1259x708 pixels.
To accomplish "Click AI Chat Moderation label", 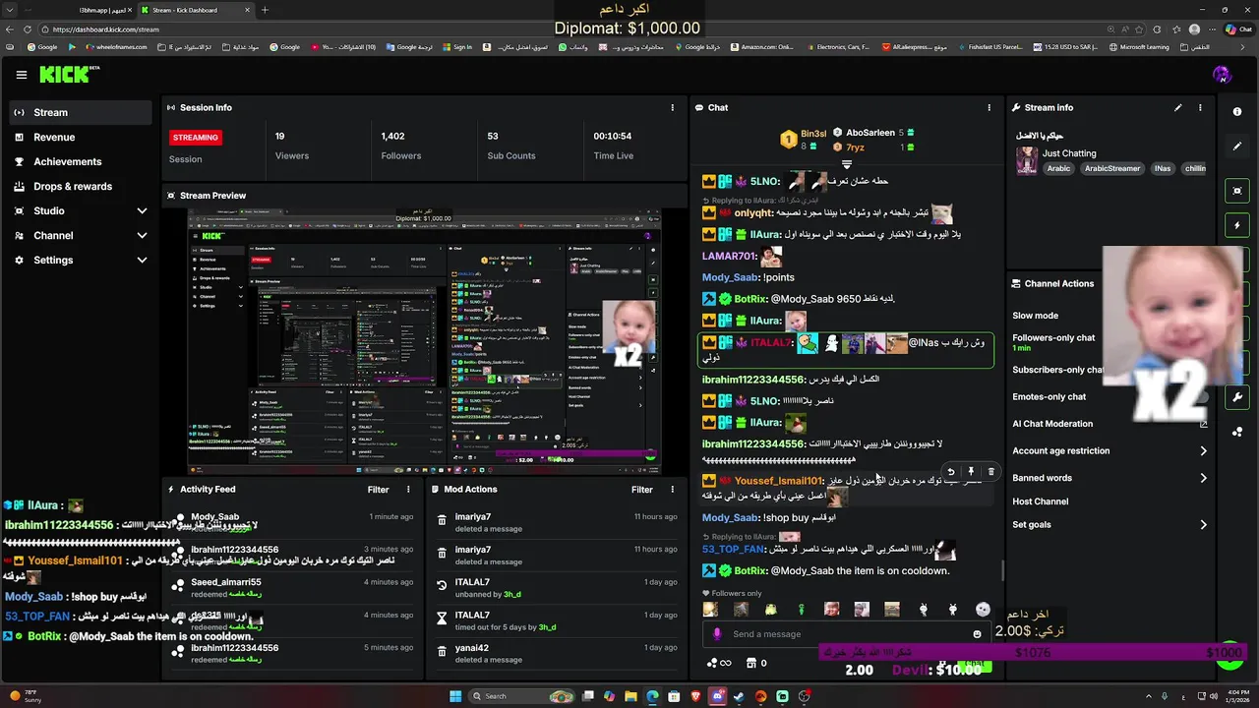I will click(x=1052, y=424).
